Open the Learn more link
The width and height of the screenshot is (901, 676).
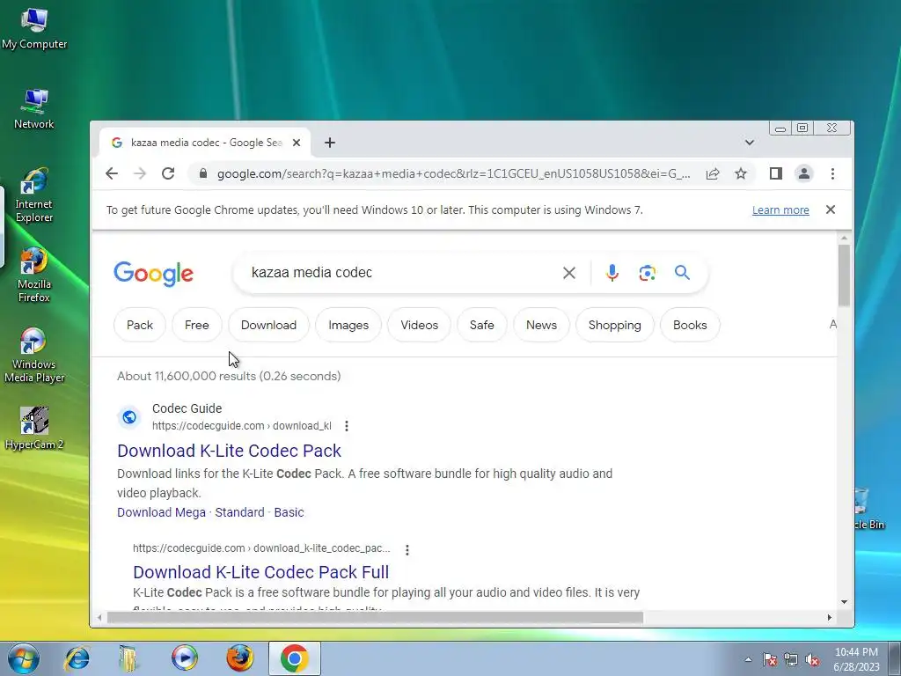(x=781, y=209)
